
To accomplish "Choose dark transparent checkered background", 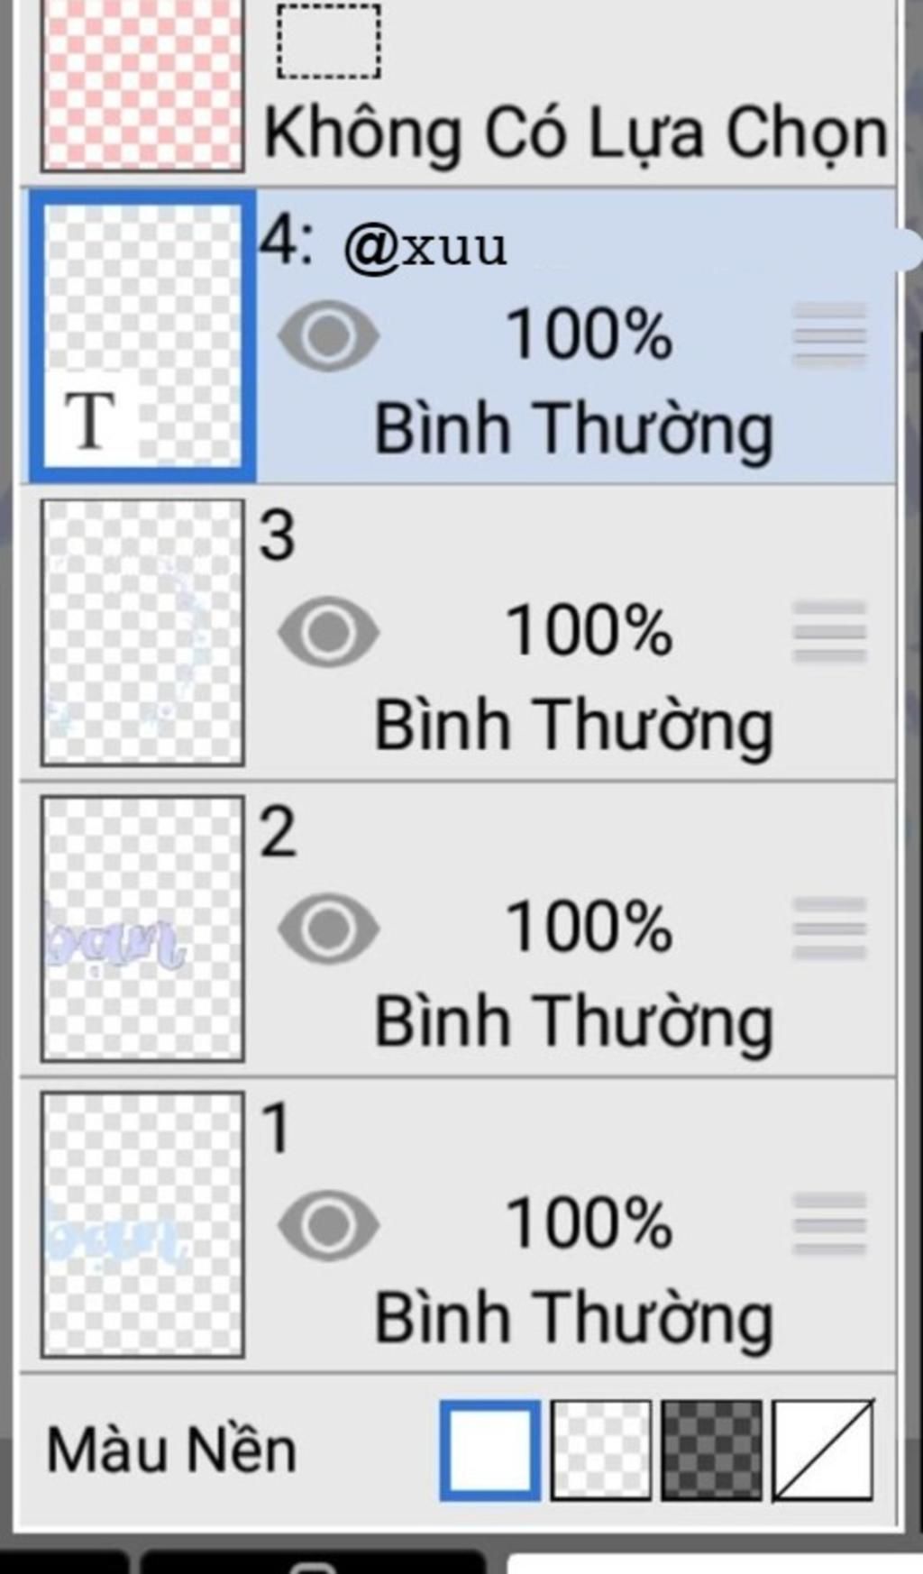I will pos(711,1450).
